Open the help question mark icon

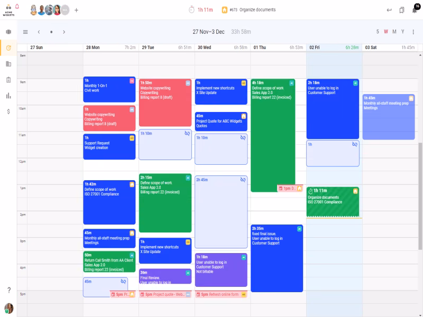tap(9, 290)
